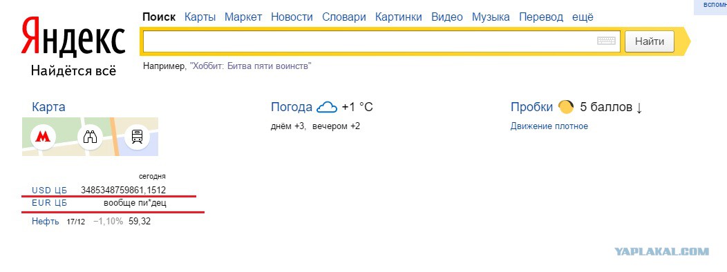Open the USD ЦБ rate link
Image resolution: width=727 pixels, height=272 pixels.
(x=49, y=191)
